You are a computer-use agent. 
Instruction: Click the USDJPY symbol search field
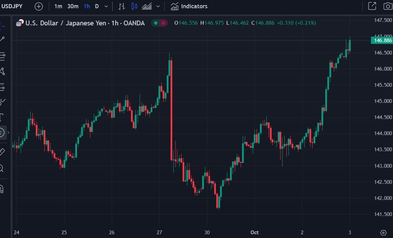click(x=12, y=6)
